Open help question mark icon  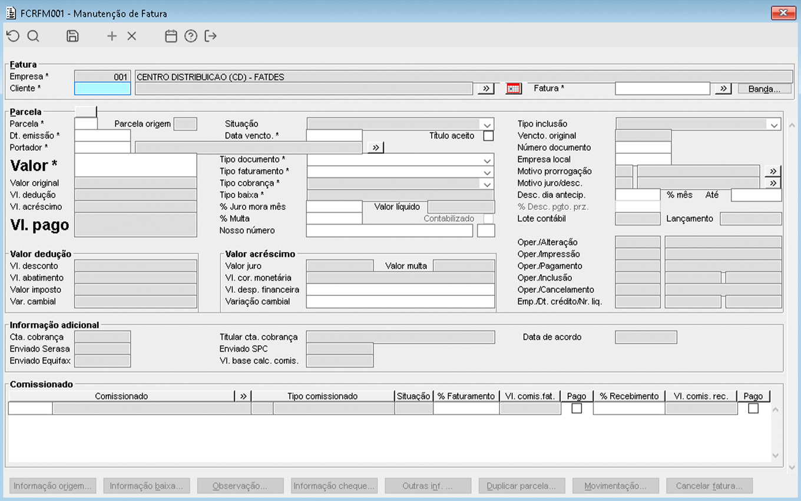tap(191, 36)
